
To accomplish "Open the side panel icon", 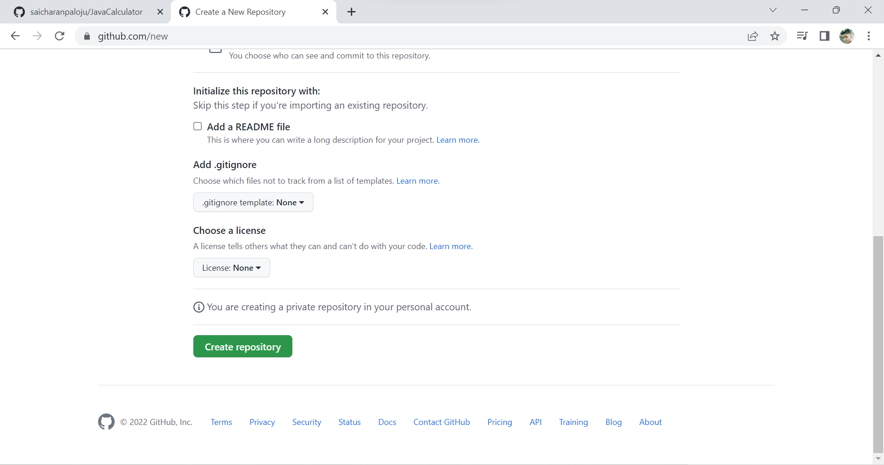I will tap(824, 36).
